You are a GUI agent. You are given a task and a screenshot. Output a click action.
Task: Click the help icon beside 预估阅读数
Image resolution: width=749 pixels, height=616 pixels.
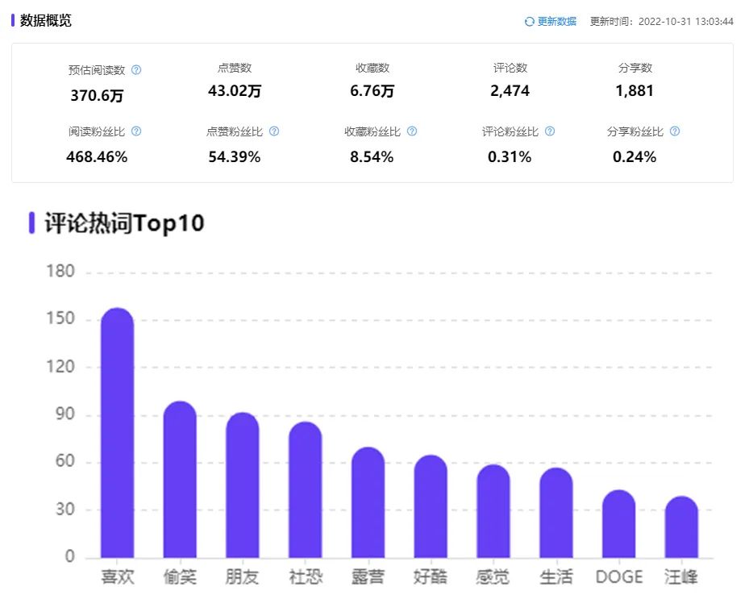pyautogui.click(x=137, y=69)
